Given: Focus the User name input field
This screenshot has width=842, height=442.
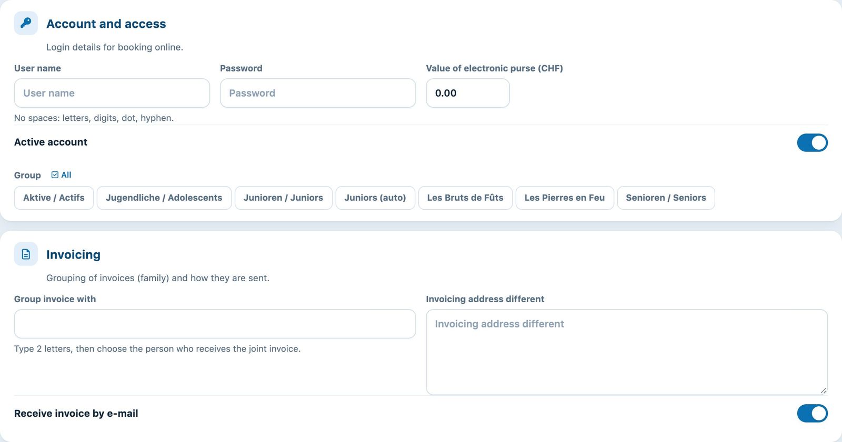Looking at the screenshot, I should click(112, 93).
